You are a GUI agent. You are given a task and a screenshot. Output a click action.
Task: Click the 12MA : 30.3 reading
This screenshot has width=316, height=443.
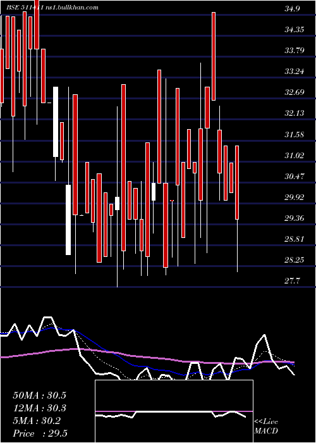pos(39,408)
